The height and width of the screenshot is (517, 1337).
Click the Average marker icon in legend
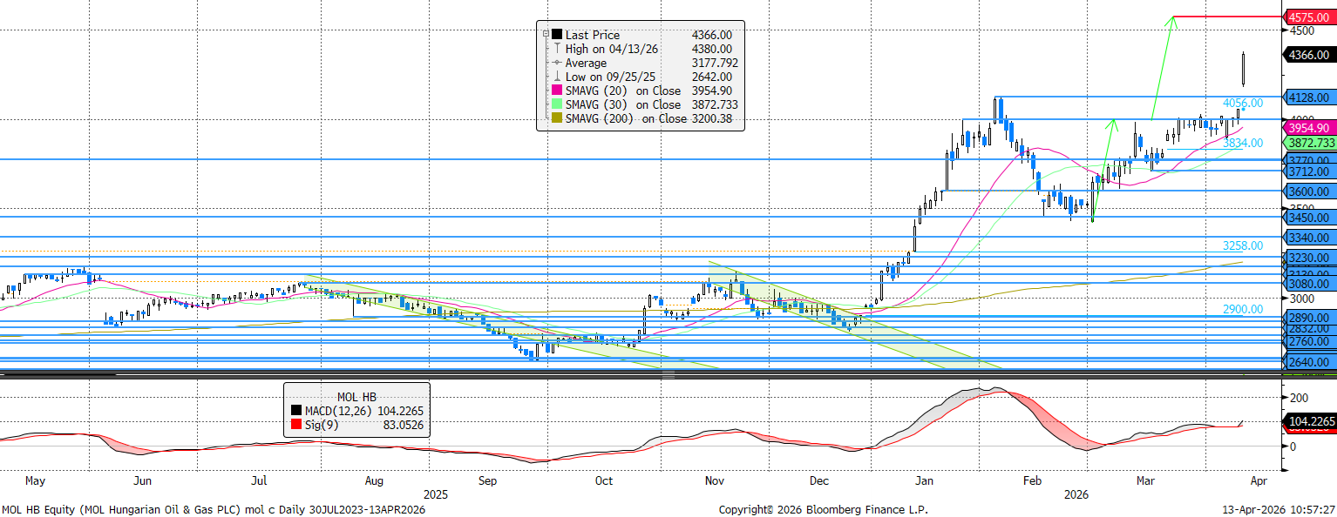point(556,63)
